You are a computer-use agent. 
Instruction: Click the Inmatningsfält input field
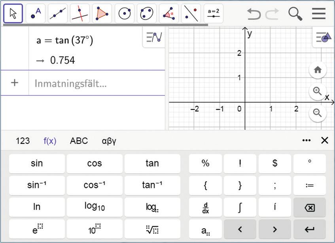pyautogui.click(x=97, y=83)
